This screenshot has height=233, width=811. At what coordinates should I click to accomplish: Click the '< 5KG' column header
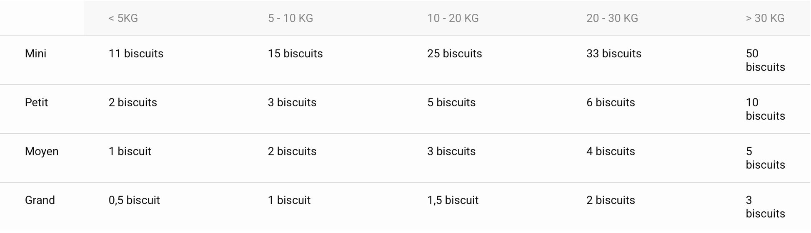(x=123, y=18)
